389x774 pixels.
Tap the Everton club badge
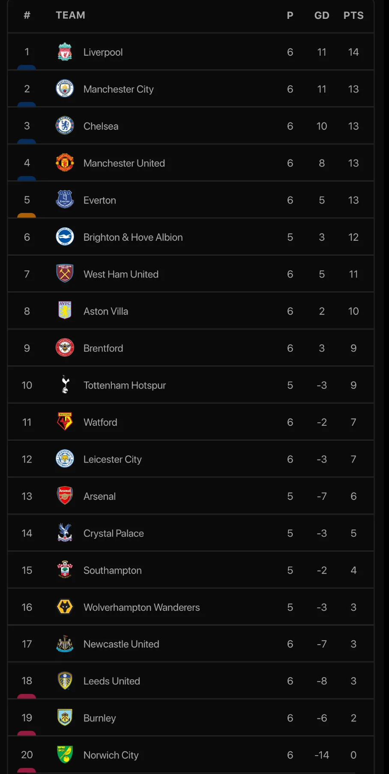pyautogui.click(x=65, y=200)
